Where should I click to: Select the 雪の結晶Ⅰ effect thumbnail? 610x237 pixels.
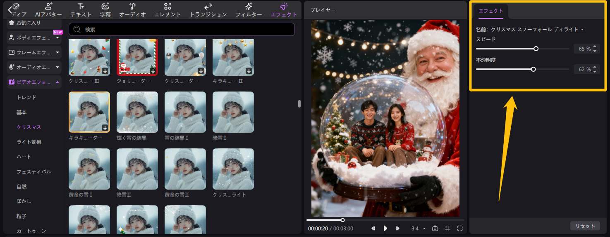tap(185, 112)
